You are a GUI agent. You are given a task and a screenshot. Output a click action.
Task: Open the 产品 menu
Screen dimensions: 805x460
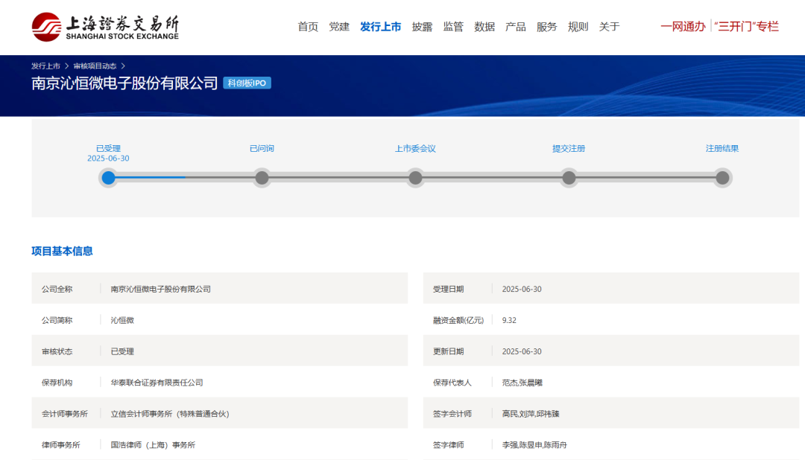point(516,27)
